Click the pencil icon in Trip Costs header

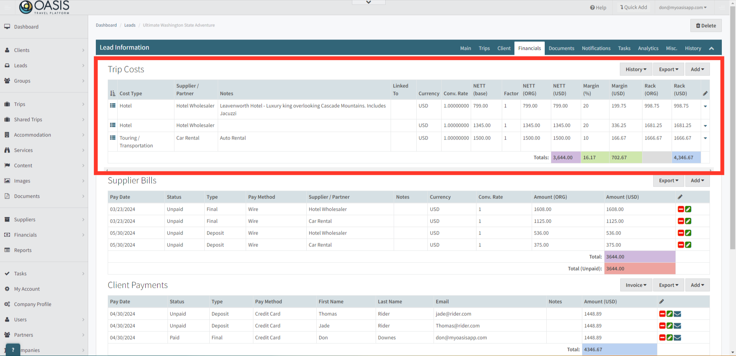[x=705, y=94]
